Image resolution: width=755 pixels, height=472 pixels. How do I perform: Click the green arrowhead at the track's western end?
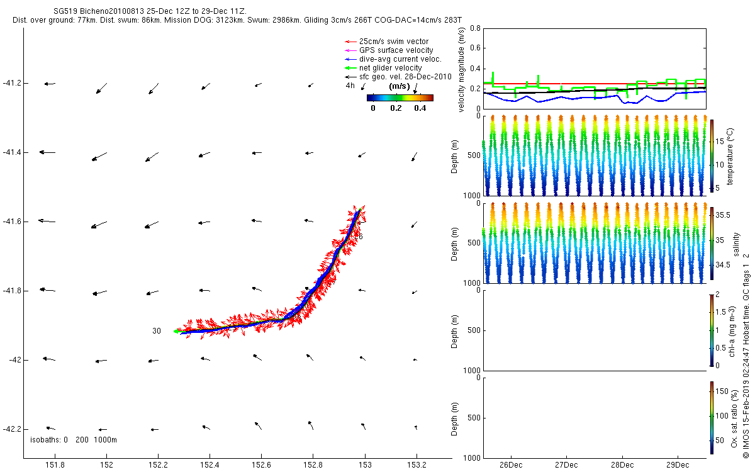[177, 331]
